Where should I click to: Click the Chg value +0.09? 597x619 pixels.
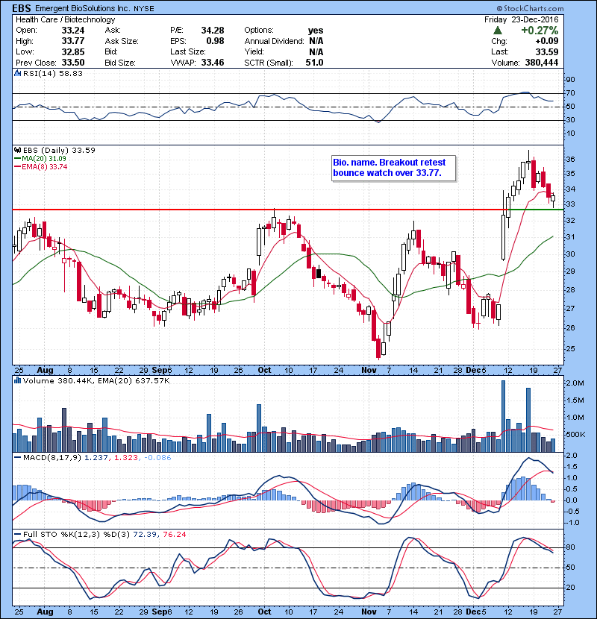547,41
